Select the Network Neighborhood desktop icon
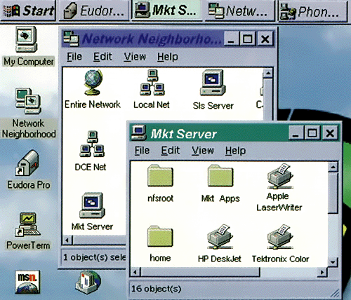The height and width of the screenshot is (300, 351). click(x=28, y=101)
